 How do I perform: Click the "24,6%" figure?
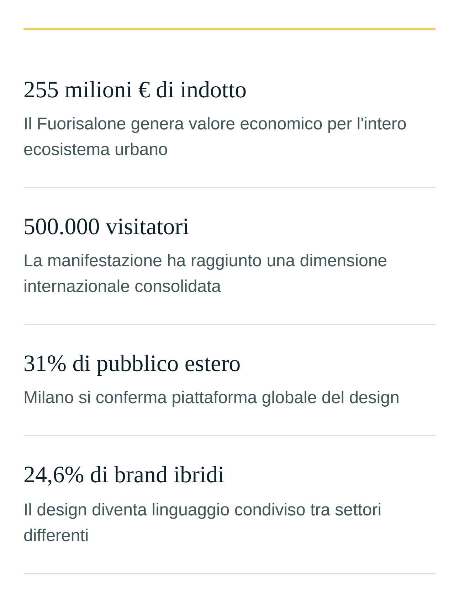pyautogui.click(x=54, y=475)
